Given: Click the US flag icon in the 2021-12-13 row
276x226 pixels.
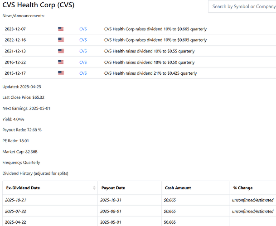Looking at the screenshot, I should pos(61,51).
